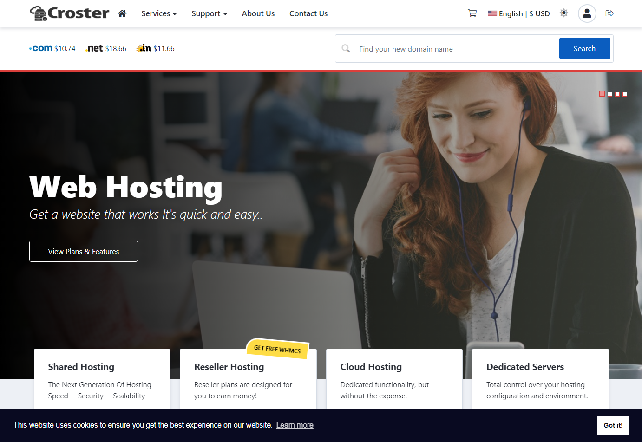Select the last slider indicator dot

coord(625,94)
